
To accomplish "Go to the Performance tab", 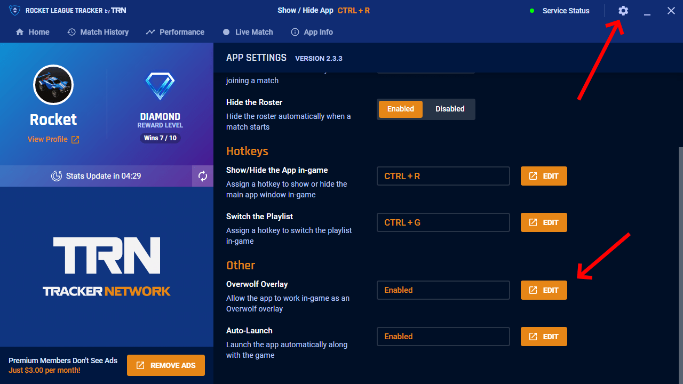I will point(175,32).
